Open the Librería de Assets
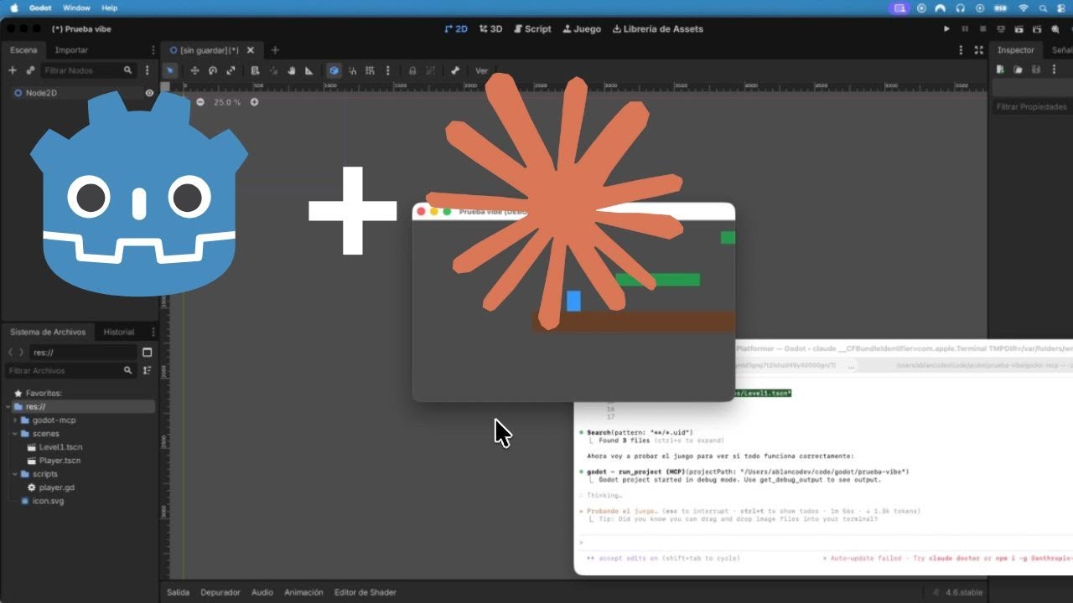Screen dimensions: 1073x603 click(x=658, y=28)
